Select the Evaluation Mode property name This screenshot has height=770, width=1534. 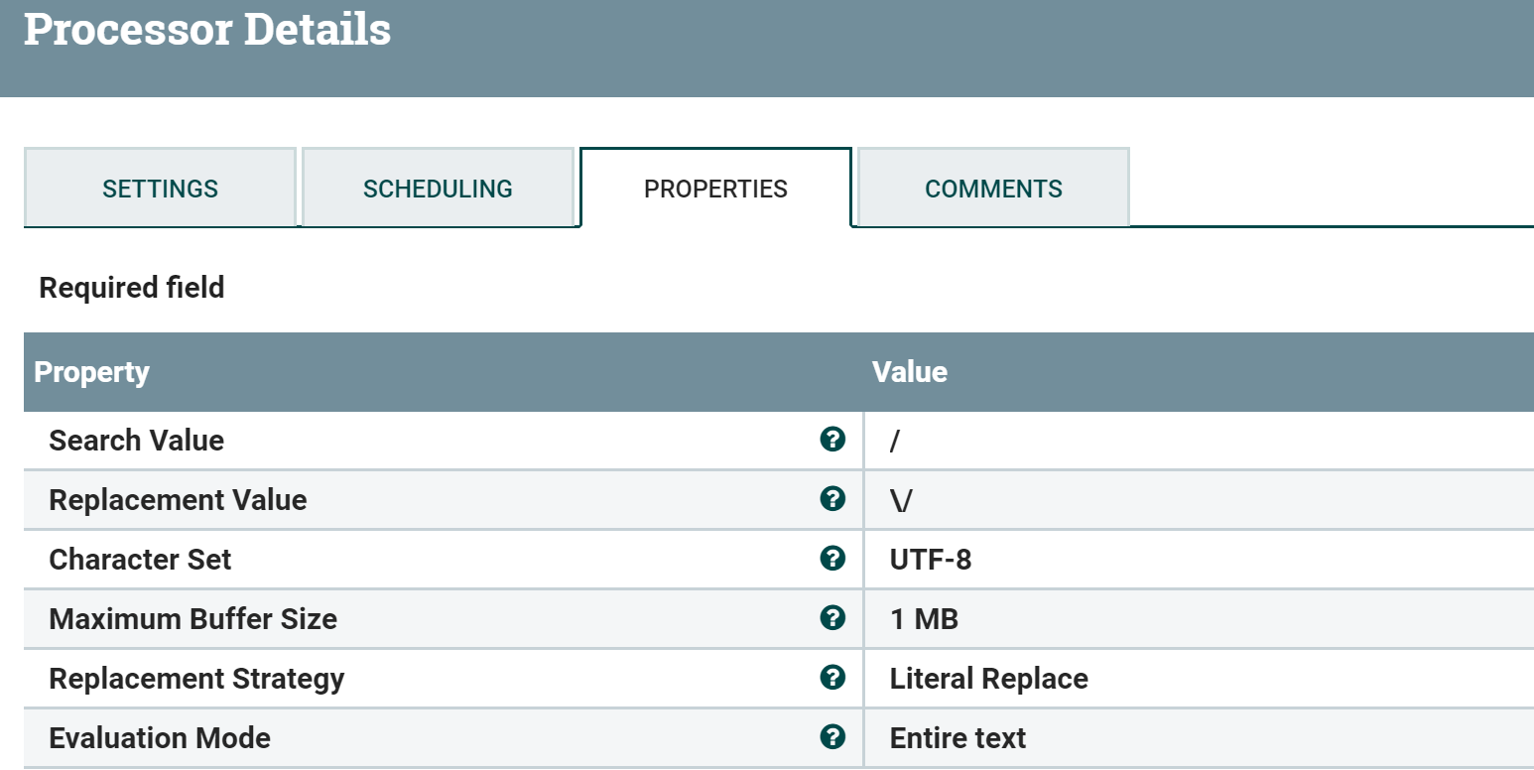click(160, 738)
